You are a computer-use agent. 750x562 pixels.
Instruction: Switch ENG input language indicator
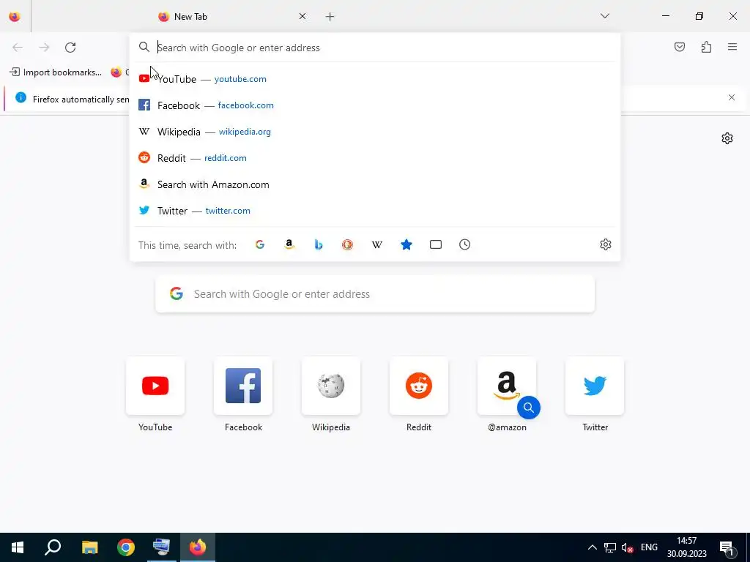click(x=649, y=547)
